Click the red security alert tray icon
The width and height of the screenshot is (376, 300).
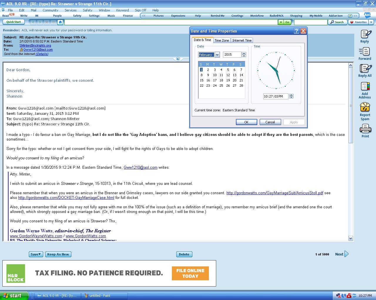click(x=349, y=296)
